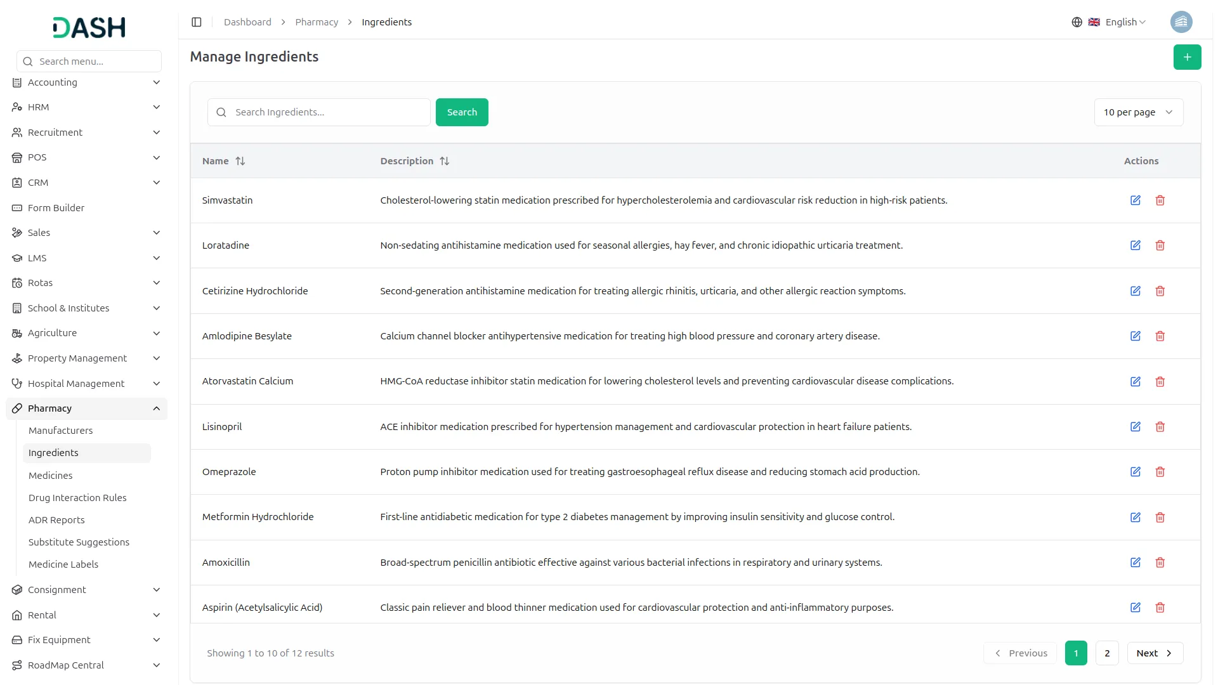This screenshot has height=685, width=1218.
Task: Delete the Lisinopril ingredient
Action: click(x=1160, y=427)
